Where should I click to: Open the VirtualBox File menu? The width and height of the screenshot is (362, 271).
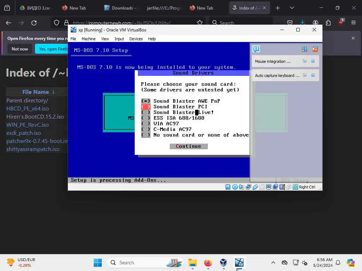[73, 39]
